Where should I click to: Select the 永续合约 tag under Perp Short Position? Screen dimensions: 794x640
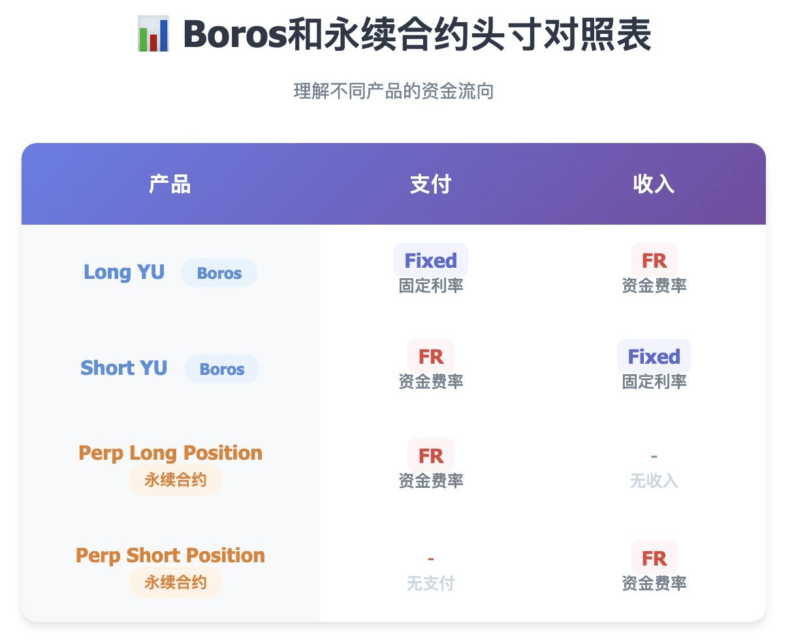click(176, 583)
